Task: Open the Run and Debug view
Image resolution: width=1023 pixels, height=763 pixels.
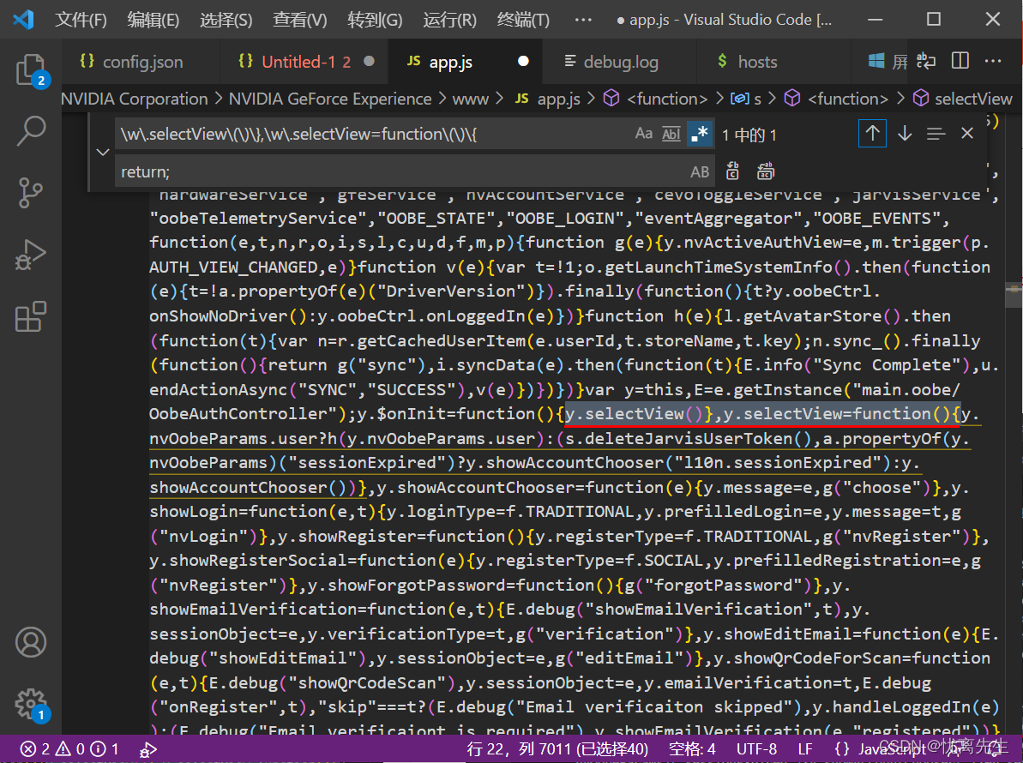Action: pos(31,255)
